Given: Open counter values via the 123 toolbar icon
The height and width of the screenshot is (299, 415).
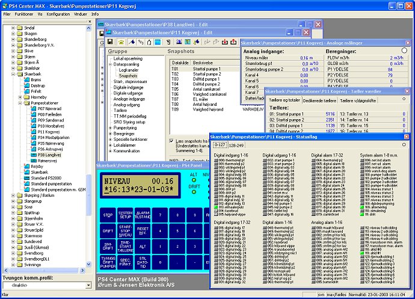Looking at the screenshot, I should [141, 42].
